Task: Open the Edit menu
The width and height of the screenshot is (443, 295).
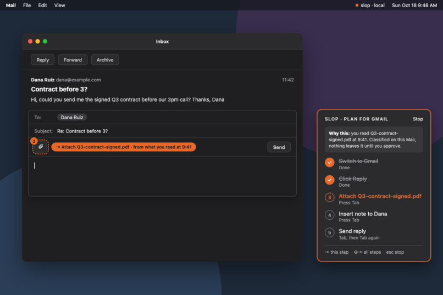Action: pyautogui.click(x=42, y=5)
